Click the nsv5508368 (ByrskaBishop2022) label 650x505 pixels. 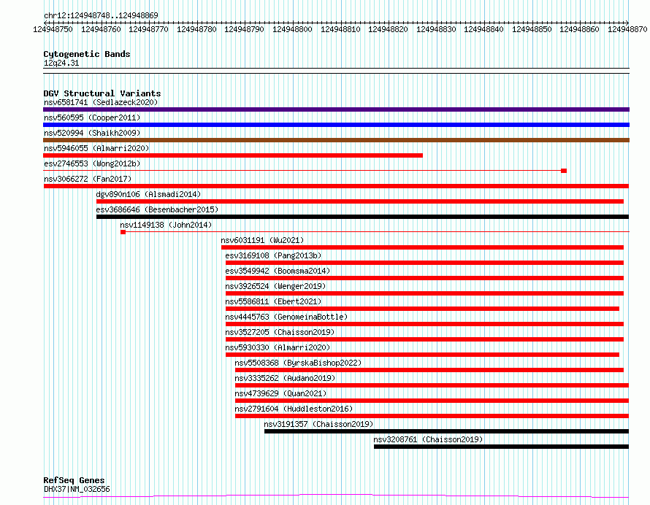[x=298, y=363]
